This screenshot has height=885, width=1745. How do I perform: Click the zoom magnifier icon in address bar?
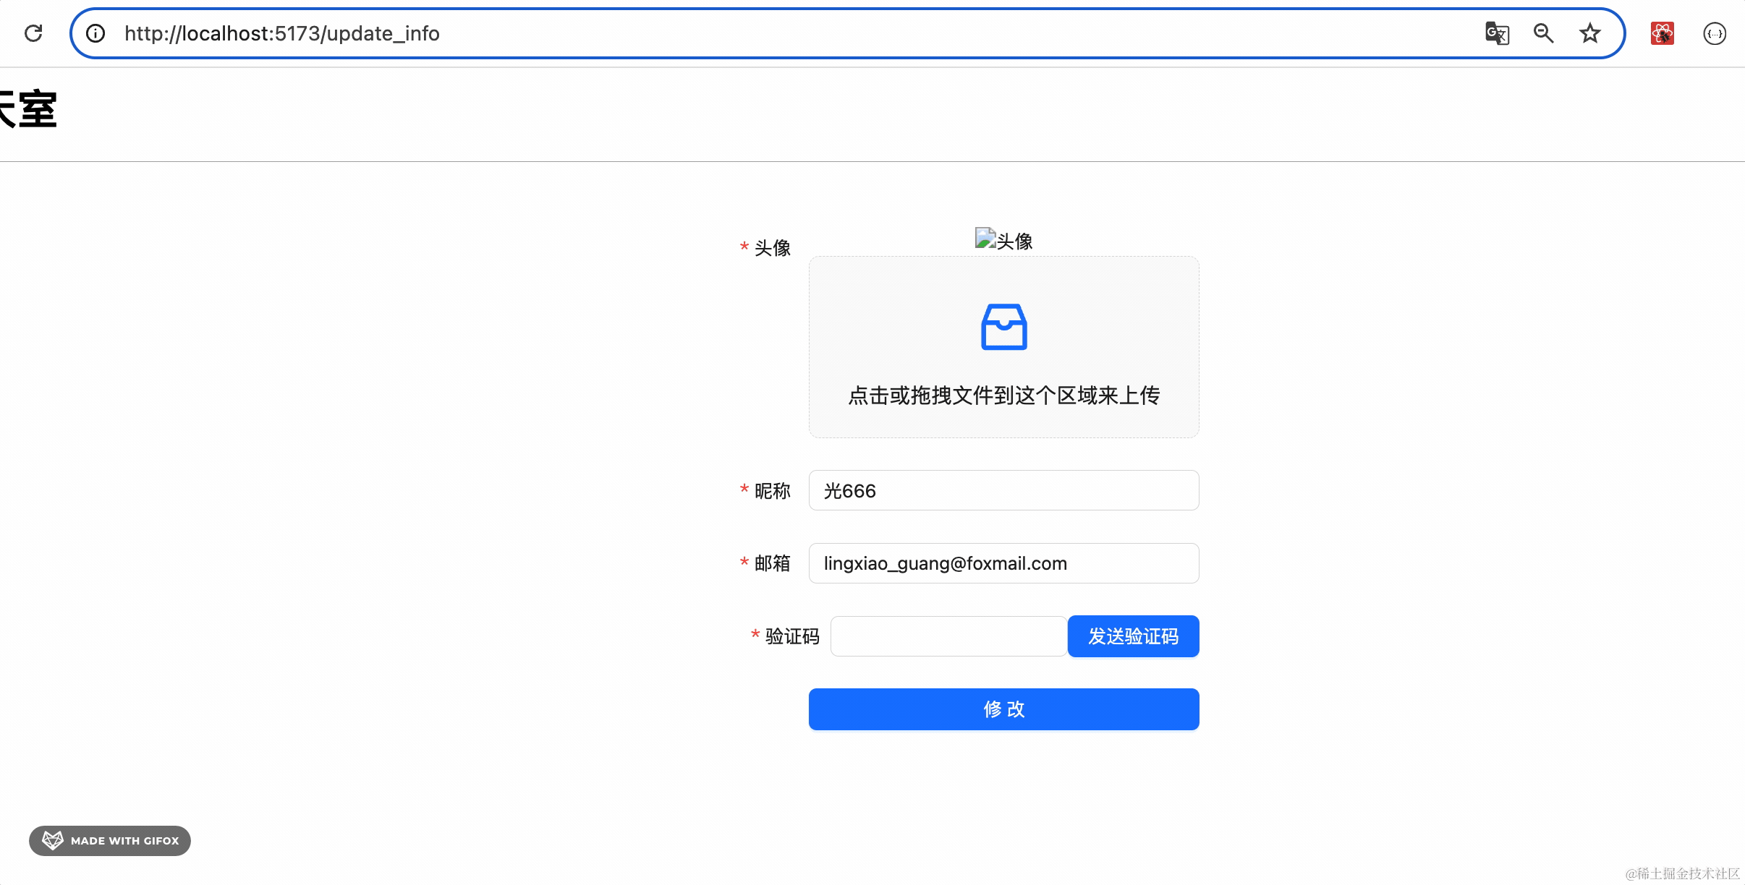(x=1543, y=33)
